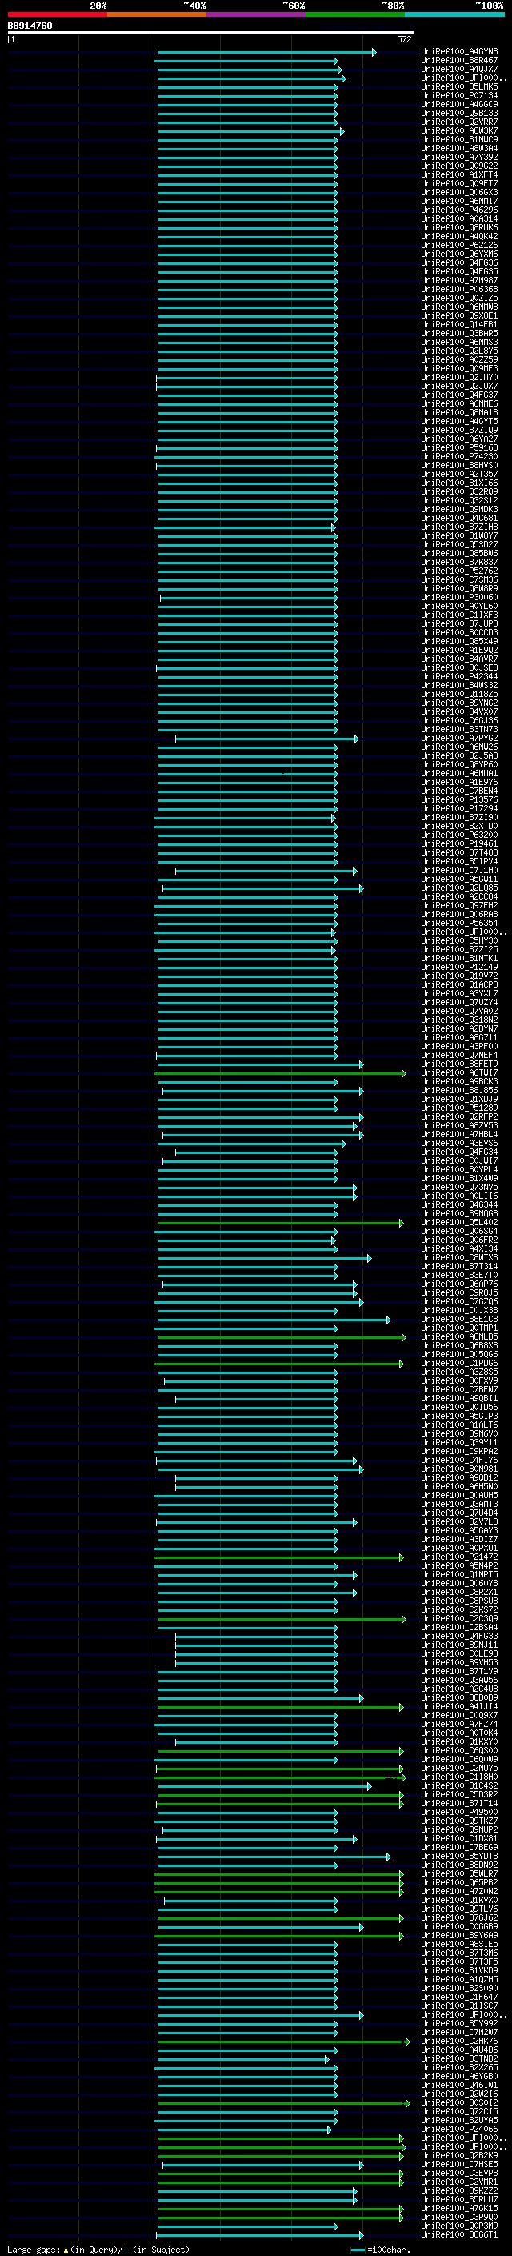The width and height of the screenshot is (512, 2256).
Task: Click hit label UniRef100_Q14FB1
Action: 459,324
